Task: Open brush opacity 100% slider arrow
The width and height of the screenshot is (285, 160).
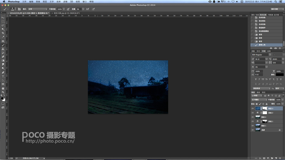Action: click(64, 9)
